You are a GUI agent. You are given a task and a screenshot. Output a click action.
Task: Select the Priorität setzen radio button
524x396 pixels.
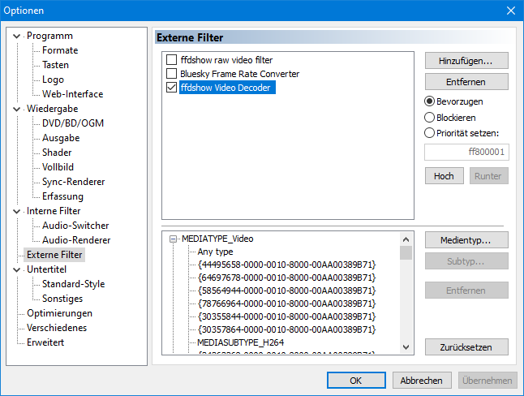[430, 133]
